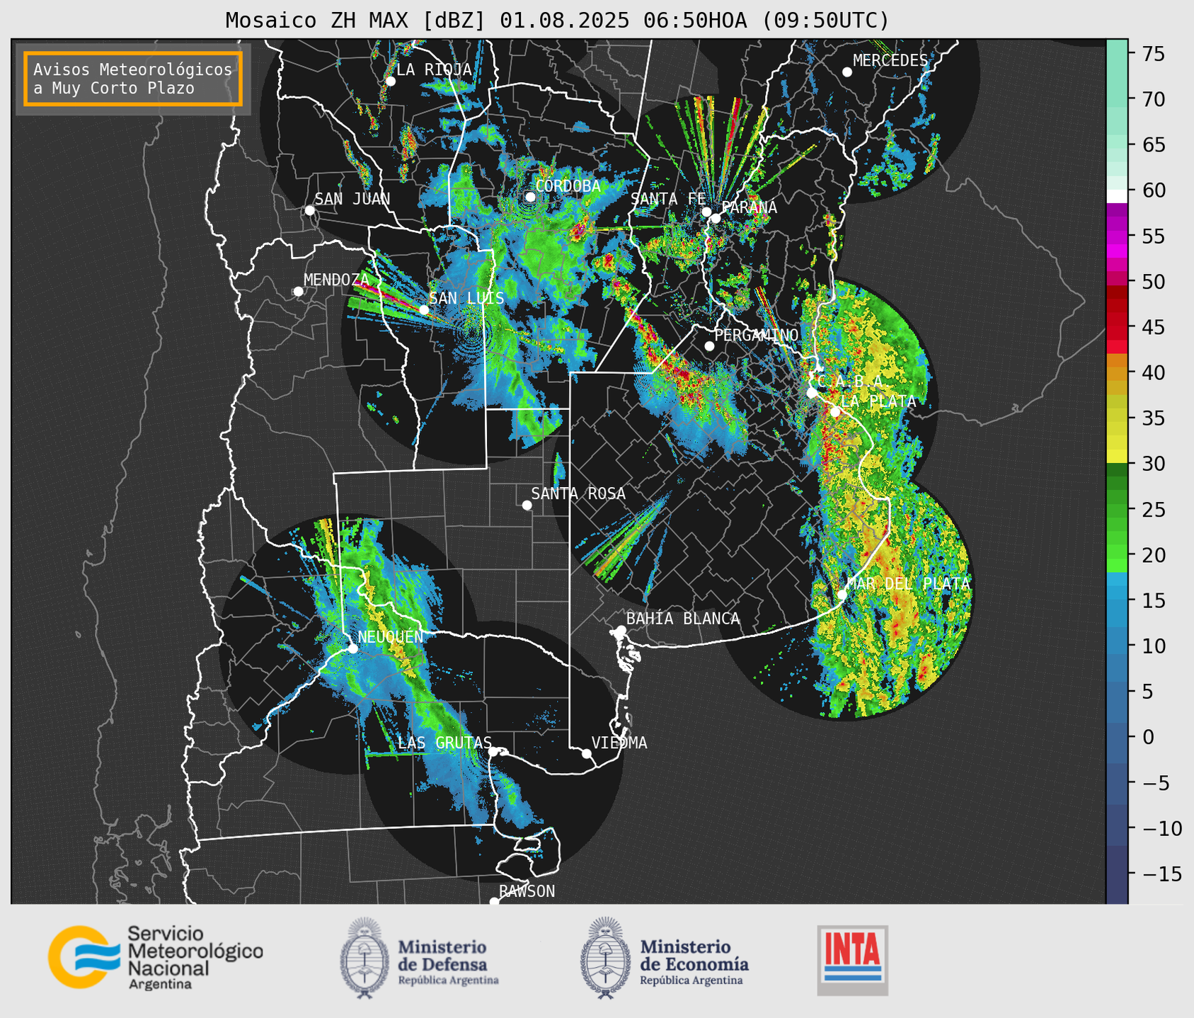Click the SAN LUIS label text
Viewport: 1194px width, 1018px height.
pos(466,298)
